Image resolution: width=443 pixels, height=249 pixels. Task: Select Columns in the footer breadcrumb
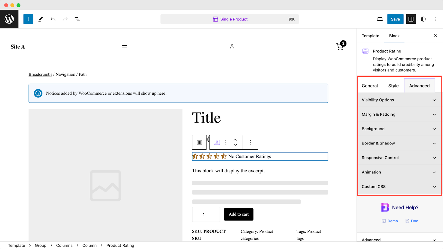[x=64, y=245]
